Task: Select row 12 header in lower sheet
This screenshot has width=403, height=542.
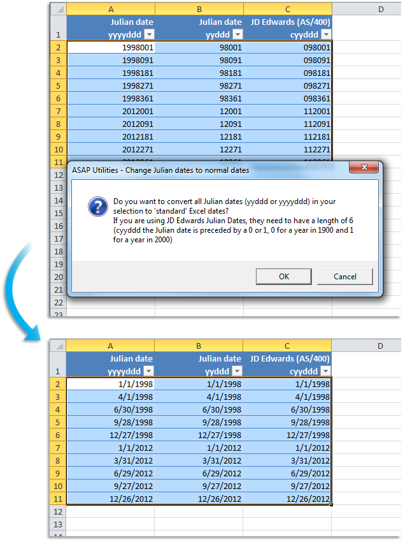Action: 58,511
